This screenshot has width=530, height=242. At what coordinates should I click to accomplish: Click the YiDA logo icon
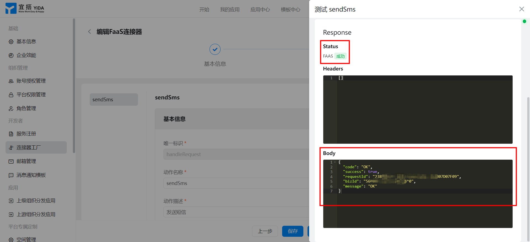[x=11, y=8]
